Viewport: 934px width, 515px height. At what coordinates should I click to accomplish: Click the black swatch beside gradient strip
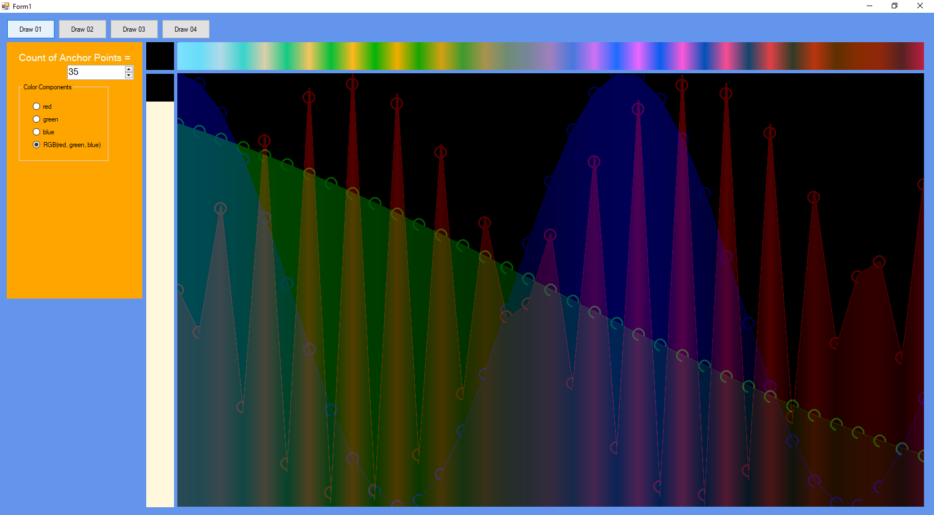[160, 56]
